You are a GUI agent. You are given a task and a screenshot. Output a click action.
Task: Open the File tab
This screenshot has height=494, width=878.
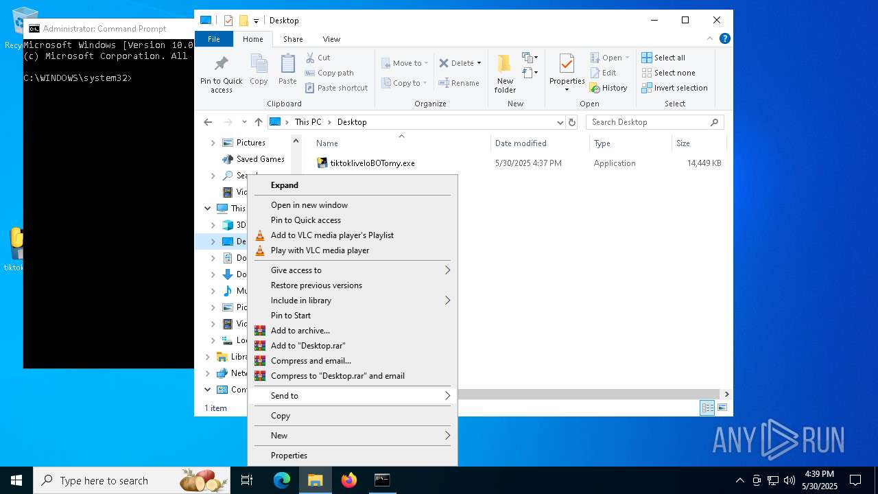[214, 39]
